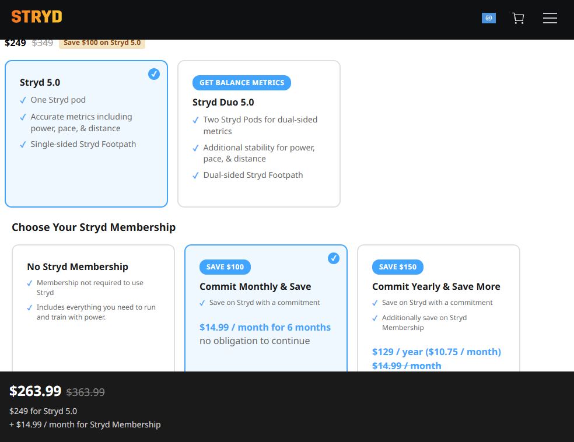Open the region flag selector

pos(488,18)
